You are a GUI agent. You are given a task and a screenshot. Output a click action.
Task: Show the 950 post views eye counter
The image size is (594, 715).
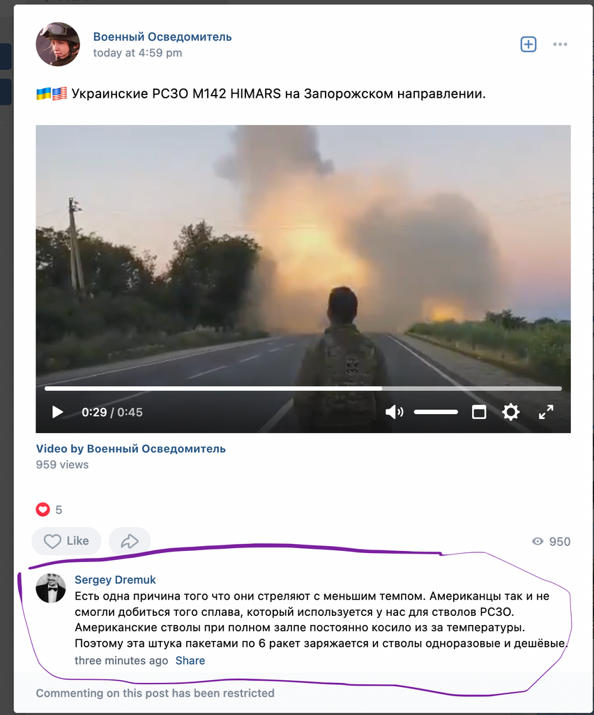551,542
